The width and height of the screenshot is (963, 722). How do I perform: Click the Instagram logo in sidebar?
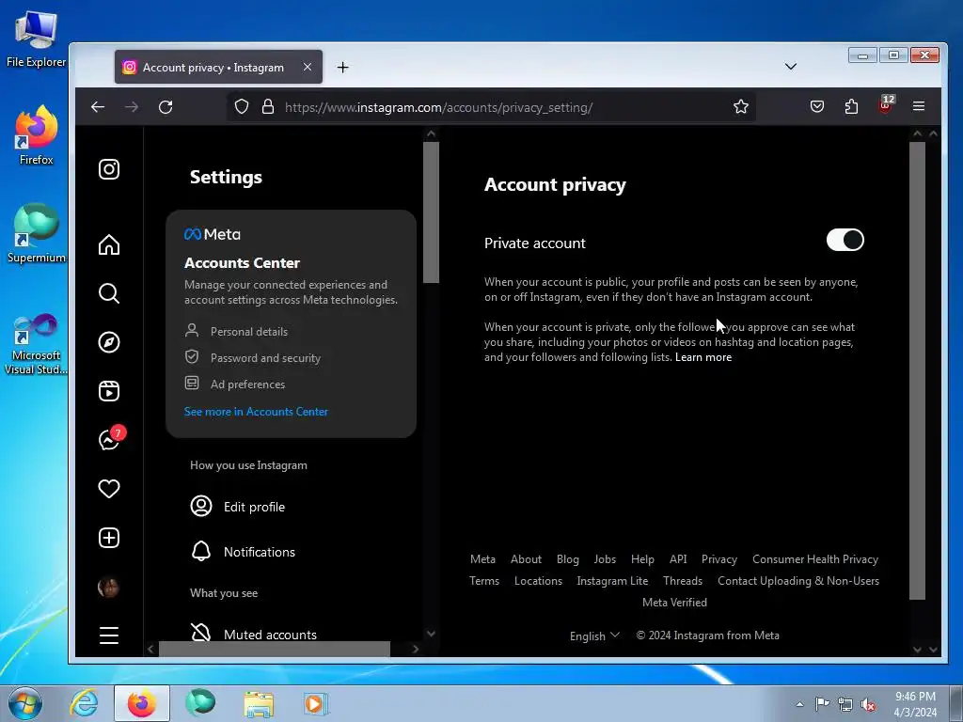coord(109,169)
